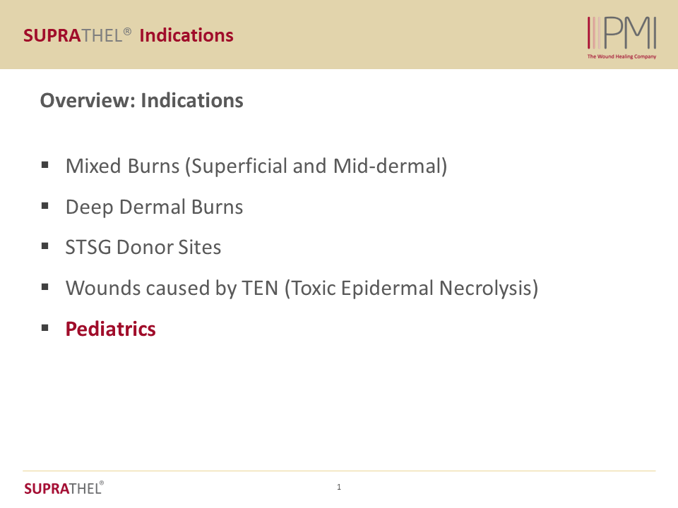Click the PMI company logo
678x508 pixels.
(621, 37)
